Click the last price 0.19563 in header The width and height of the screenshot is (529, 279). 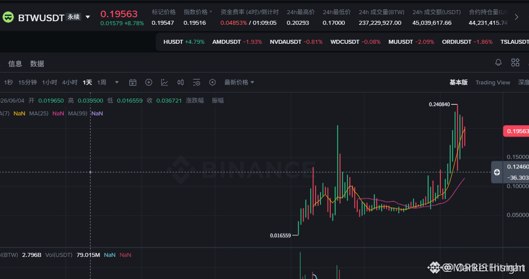[119, 14]
